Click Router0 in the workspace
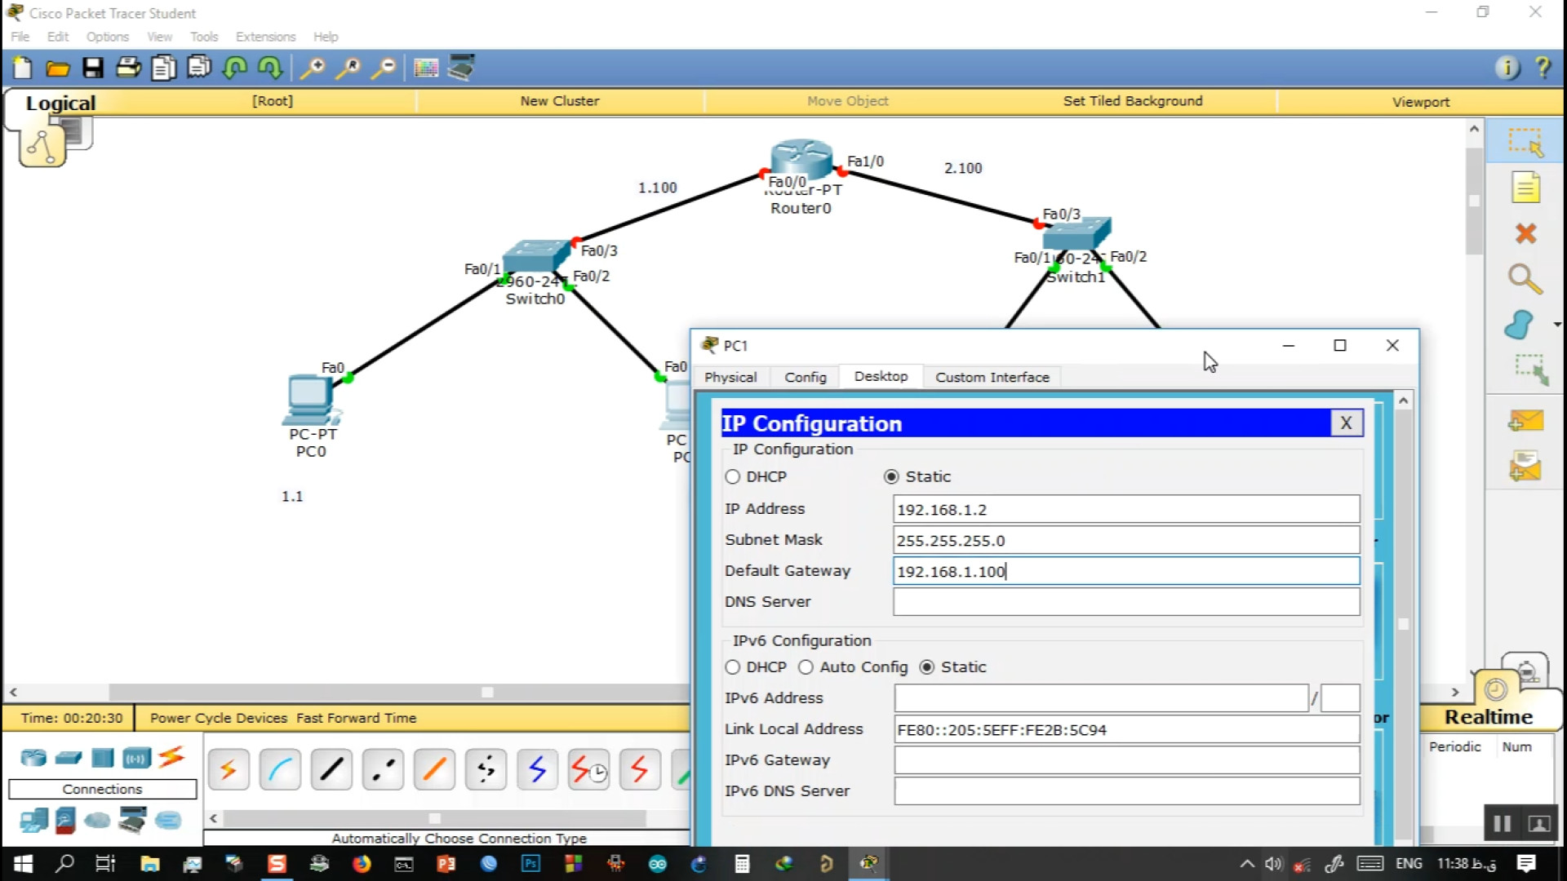 click(x=801, y=159)
